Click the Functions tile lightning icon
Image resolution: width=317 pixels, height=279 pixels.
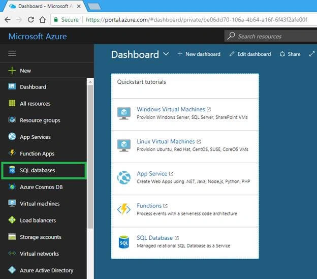click(x=124, y=209)
